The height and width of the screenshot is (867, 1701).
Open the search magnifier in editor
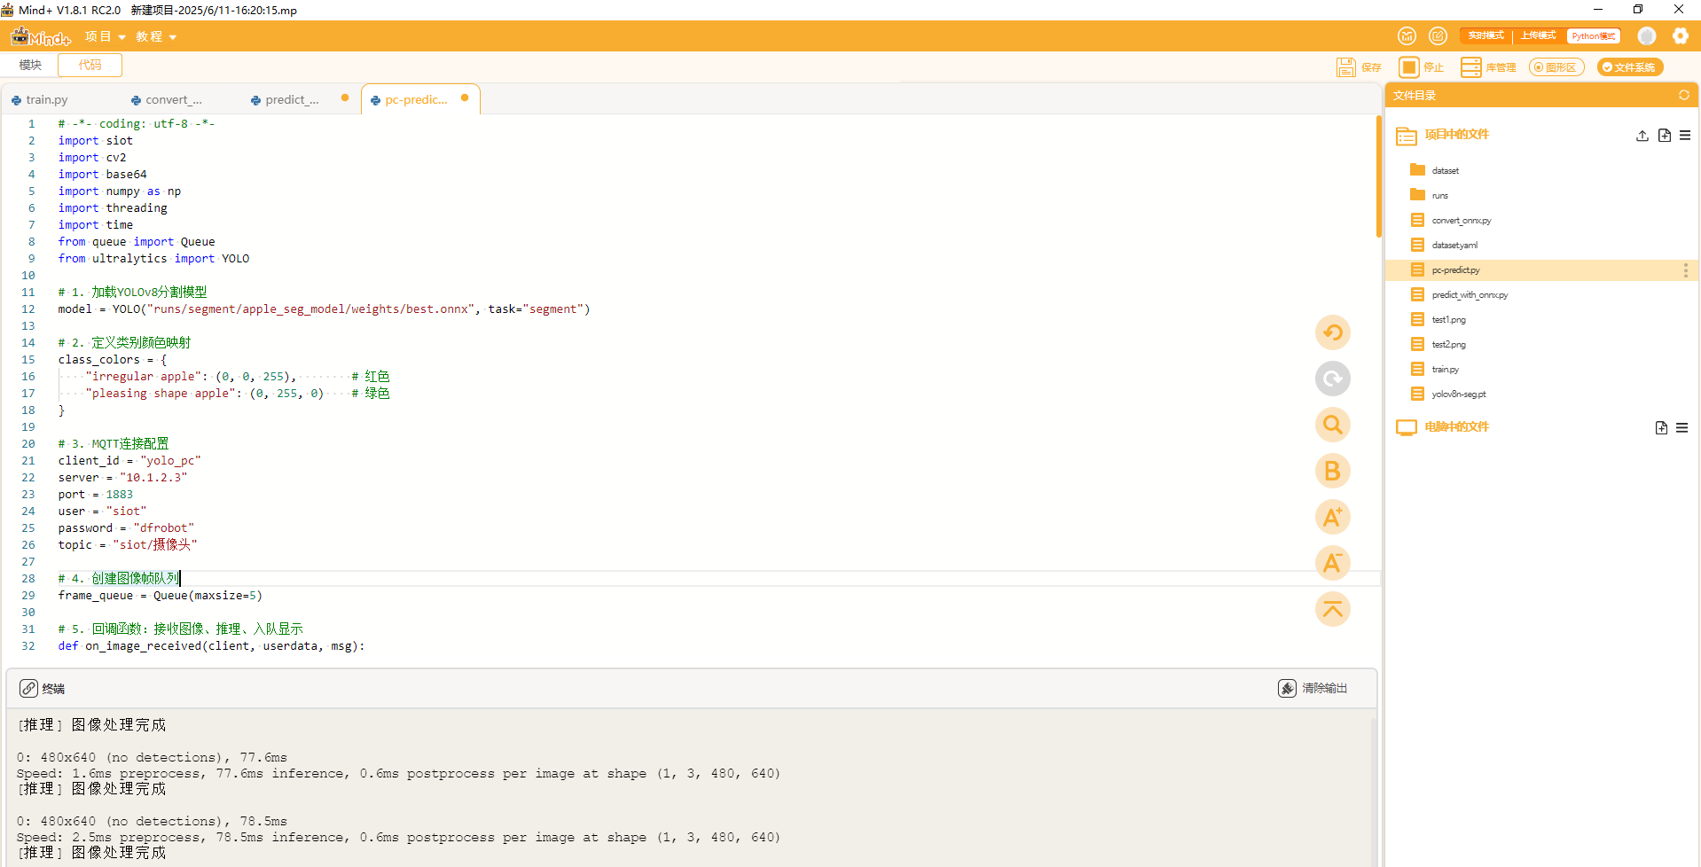coord(1332,425)
